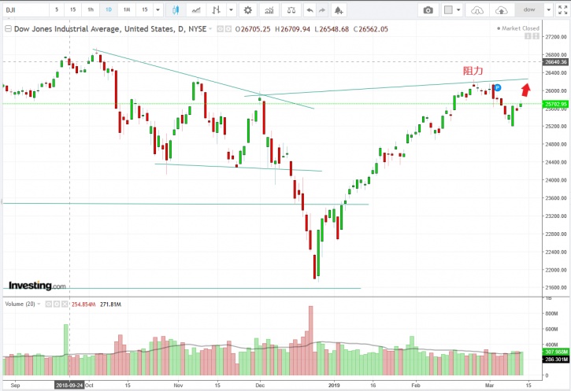Open chart properties gear icon
The image size is (571, 391).
248,10
